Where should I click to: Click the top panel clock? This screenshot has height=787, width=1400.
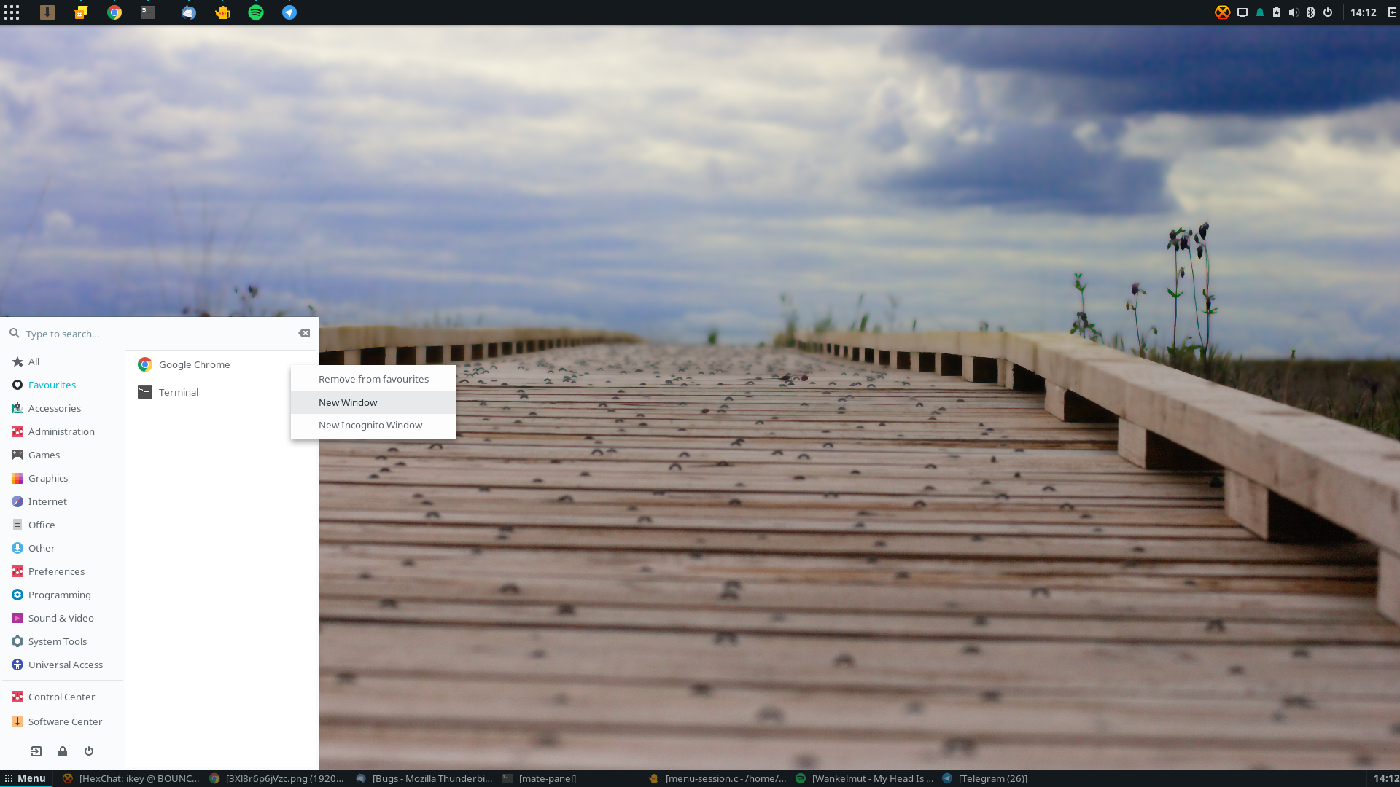tap(1363, 12)
